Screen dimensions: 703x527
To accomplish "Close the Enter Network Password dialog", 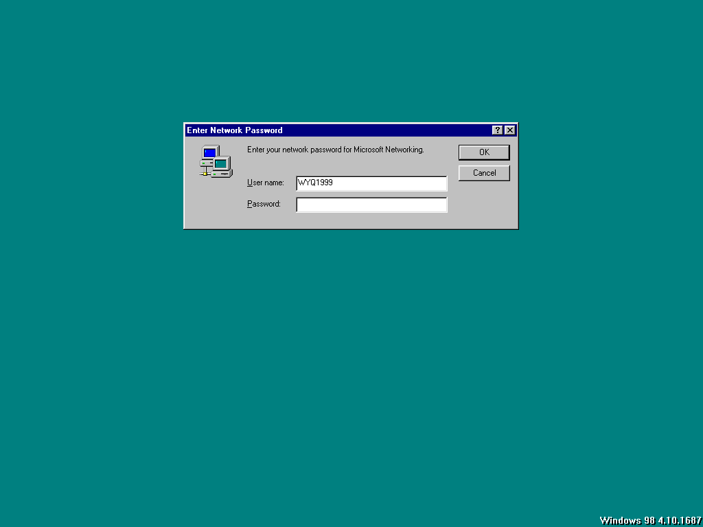I will 510,130.
